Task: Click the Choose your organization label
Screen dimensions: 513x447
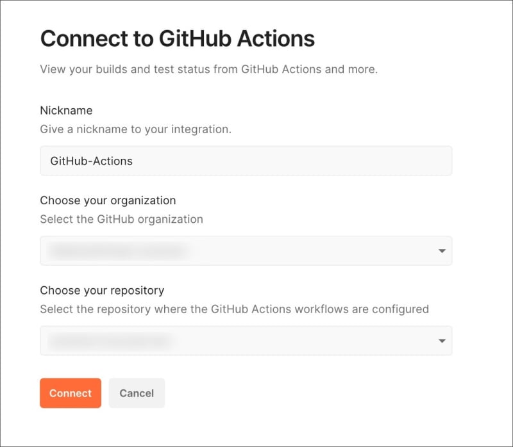Action: coord(108,200)
